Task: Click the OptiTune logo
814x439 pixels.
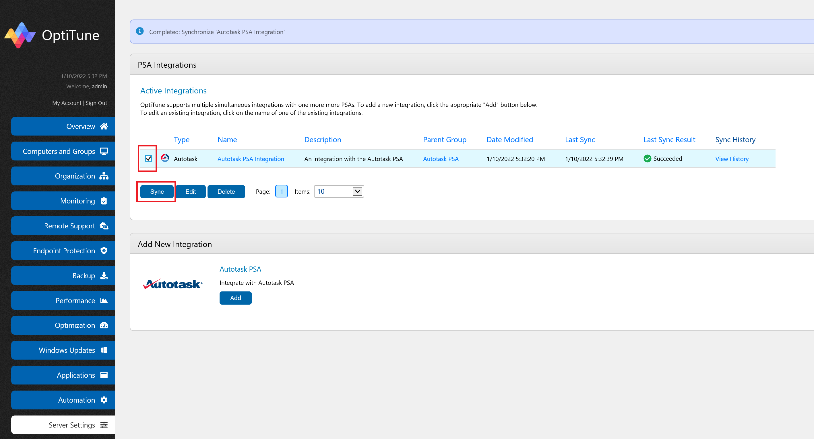Action: pyautogui.click(x=52, y=35)
